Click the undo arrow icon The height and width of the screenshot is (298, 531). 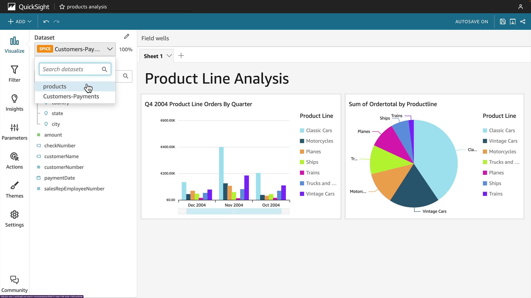pyautogui.click(x=46, y=22)
